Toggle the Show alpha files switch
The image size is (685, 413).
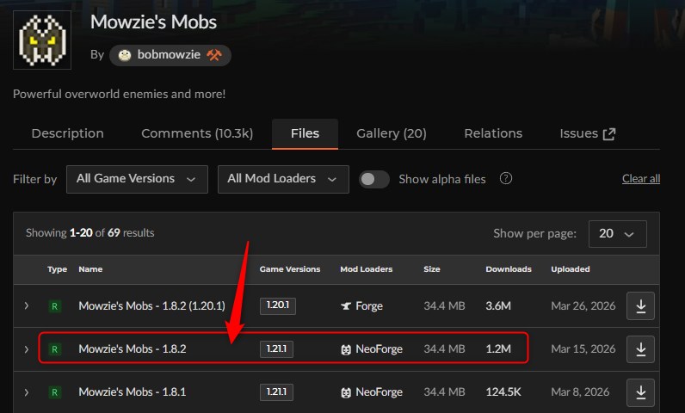coord(374,179)
